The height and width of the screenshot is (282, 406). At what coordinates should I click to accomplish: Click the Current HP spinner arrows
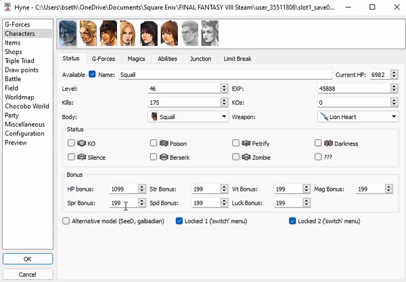[394, 74]
